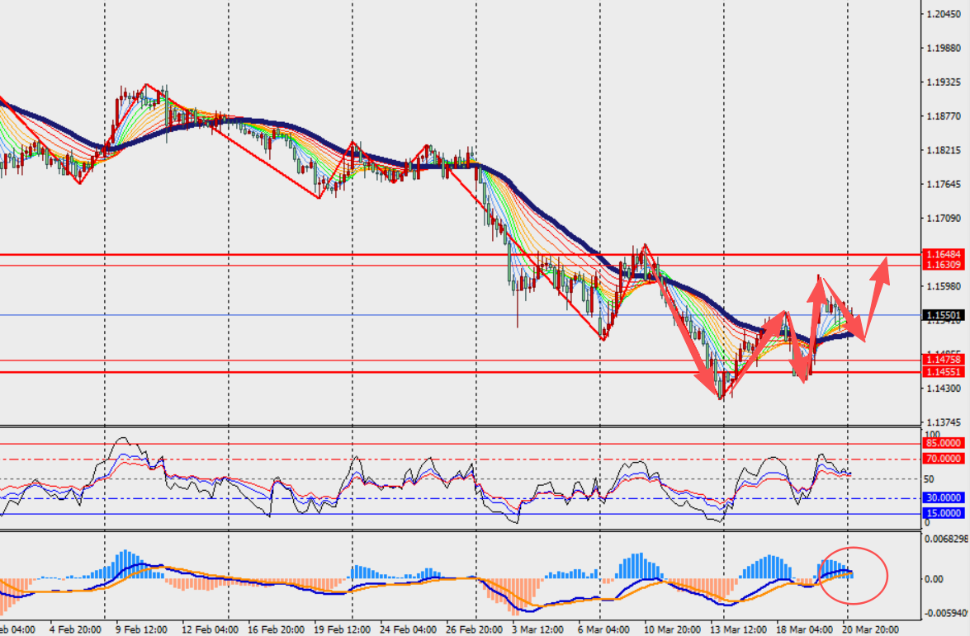
Task: Click the current price label 1.15501
Action: (943, 315)
